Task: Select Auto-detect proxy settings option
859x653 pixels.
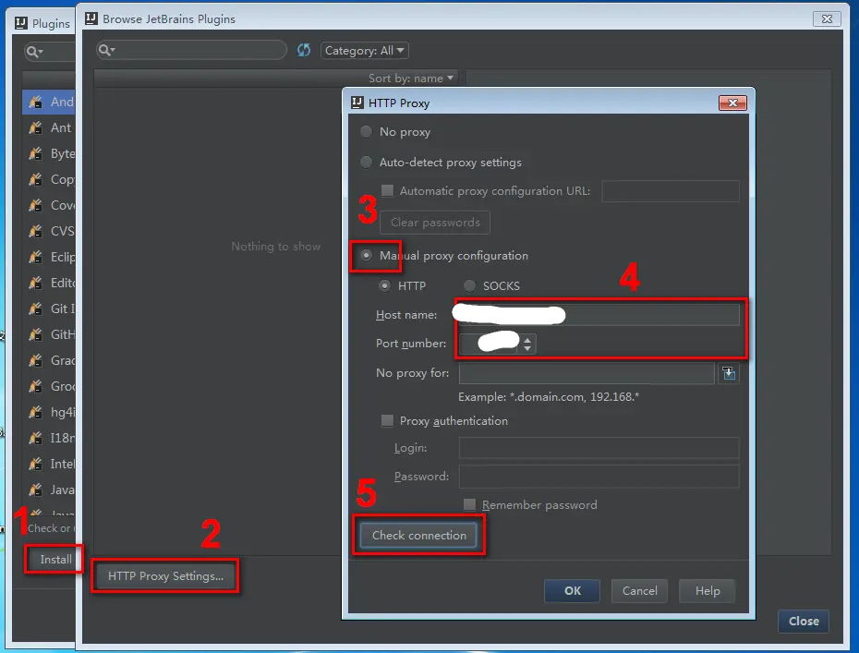Action: [x=366, y=163]
